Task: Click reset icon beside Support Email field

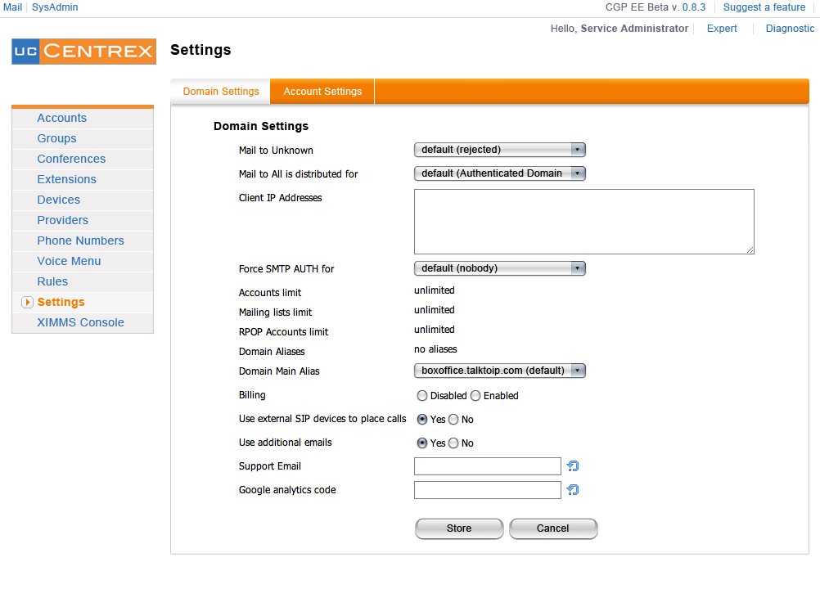Action: click(573, 466)
